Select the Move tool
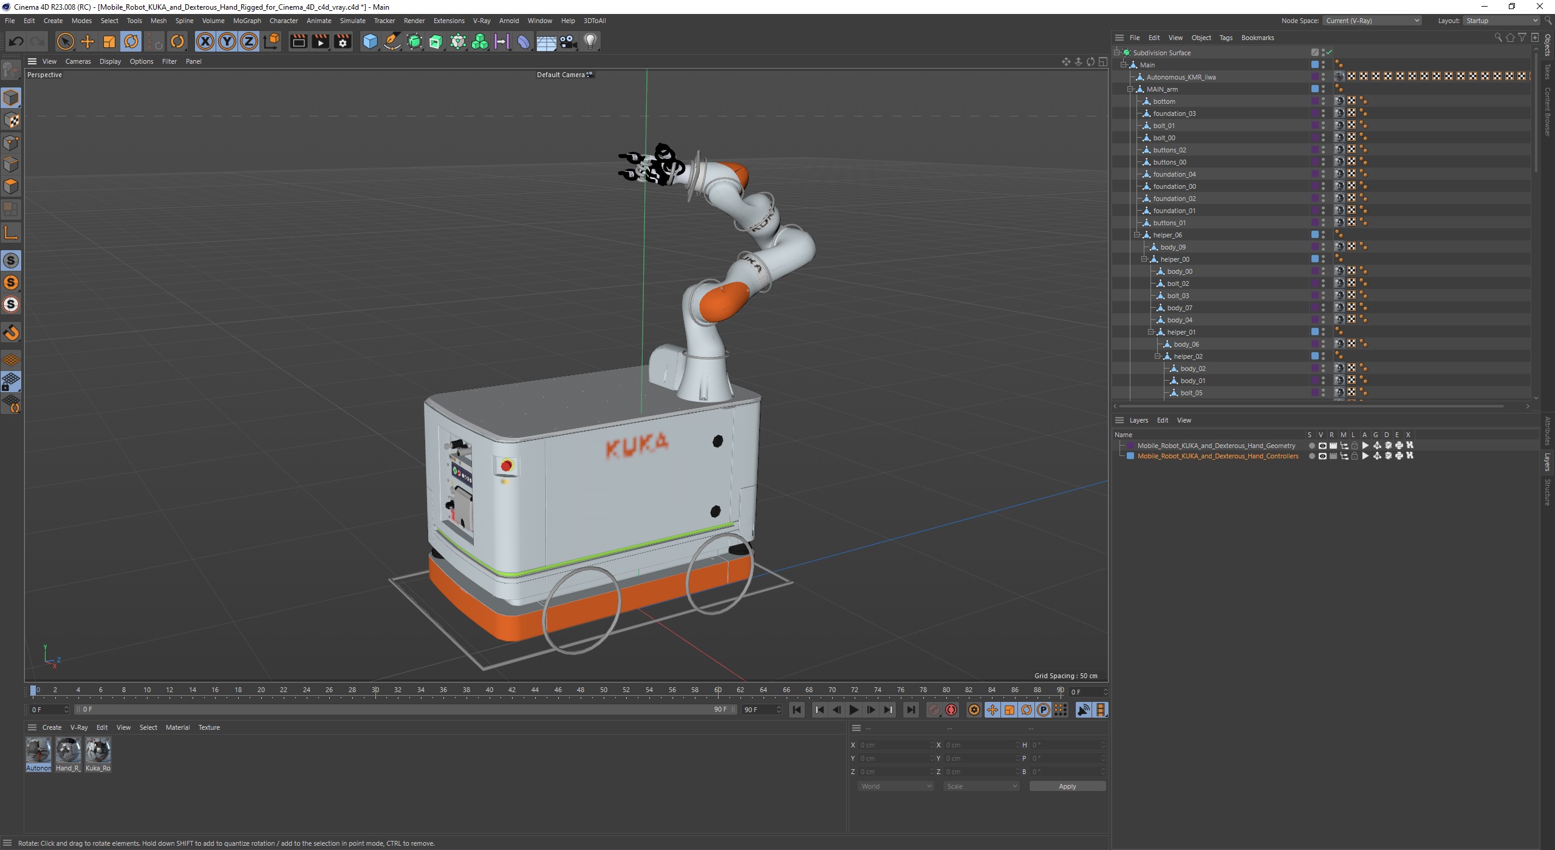The image size is (1555, 850). (87, 41)
